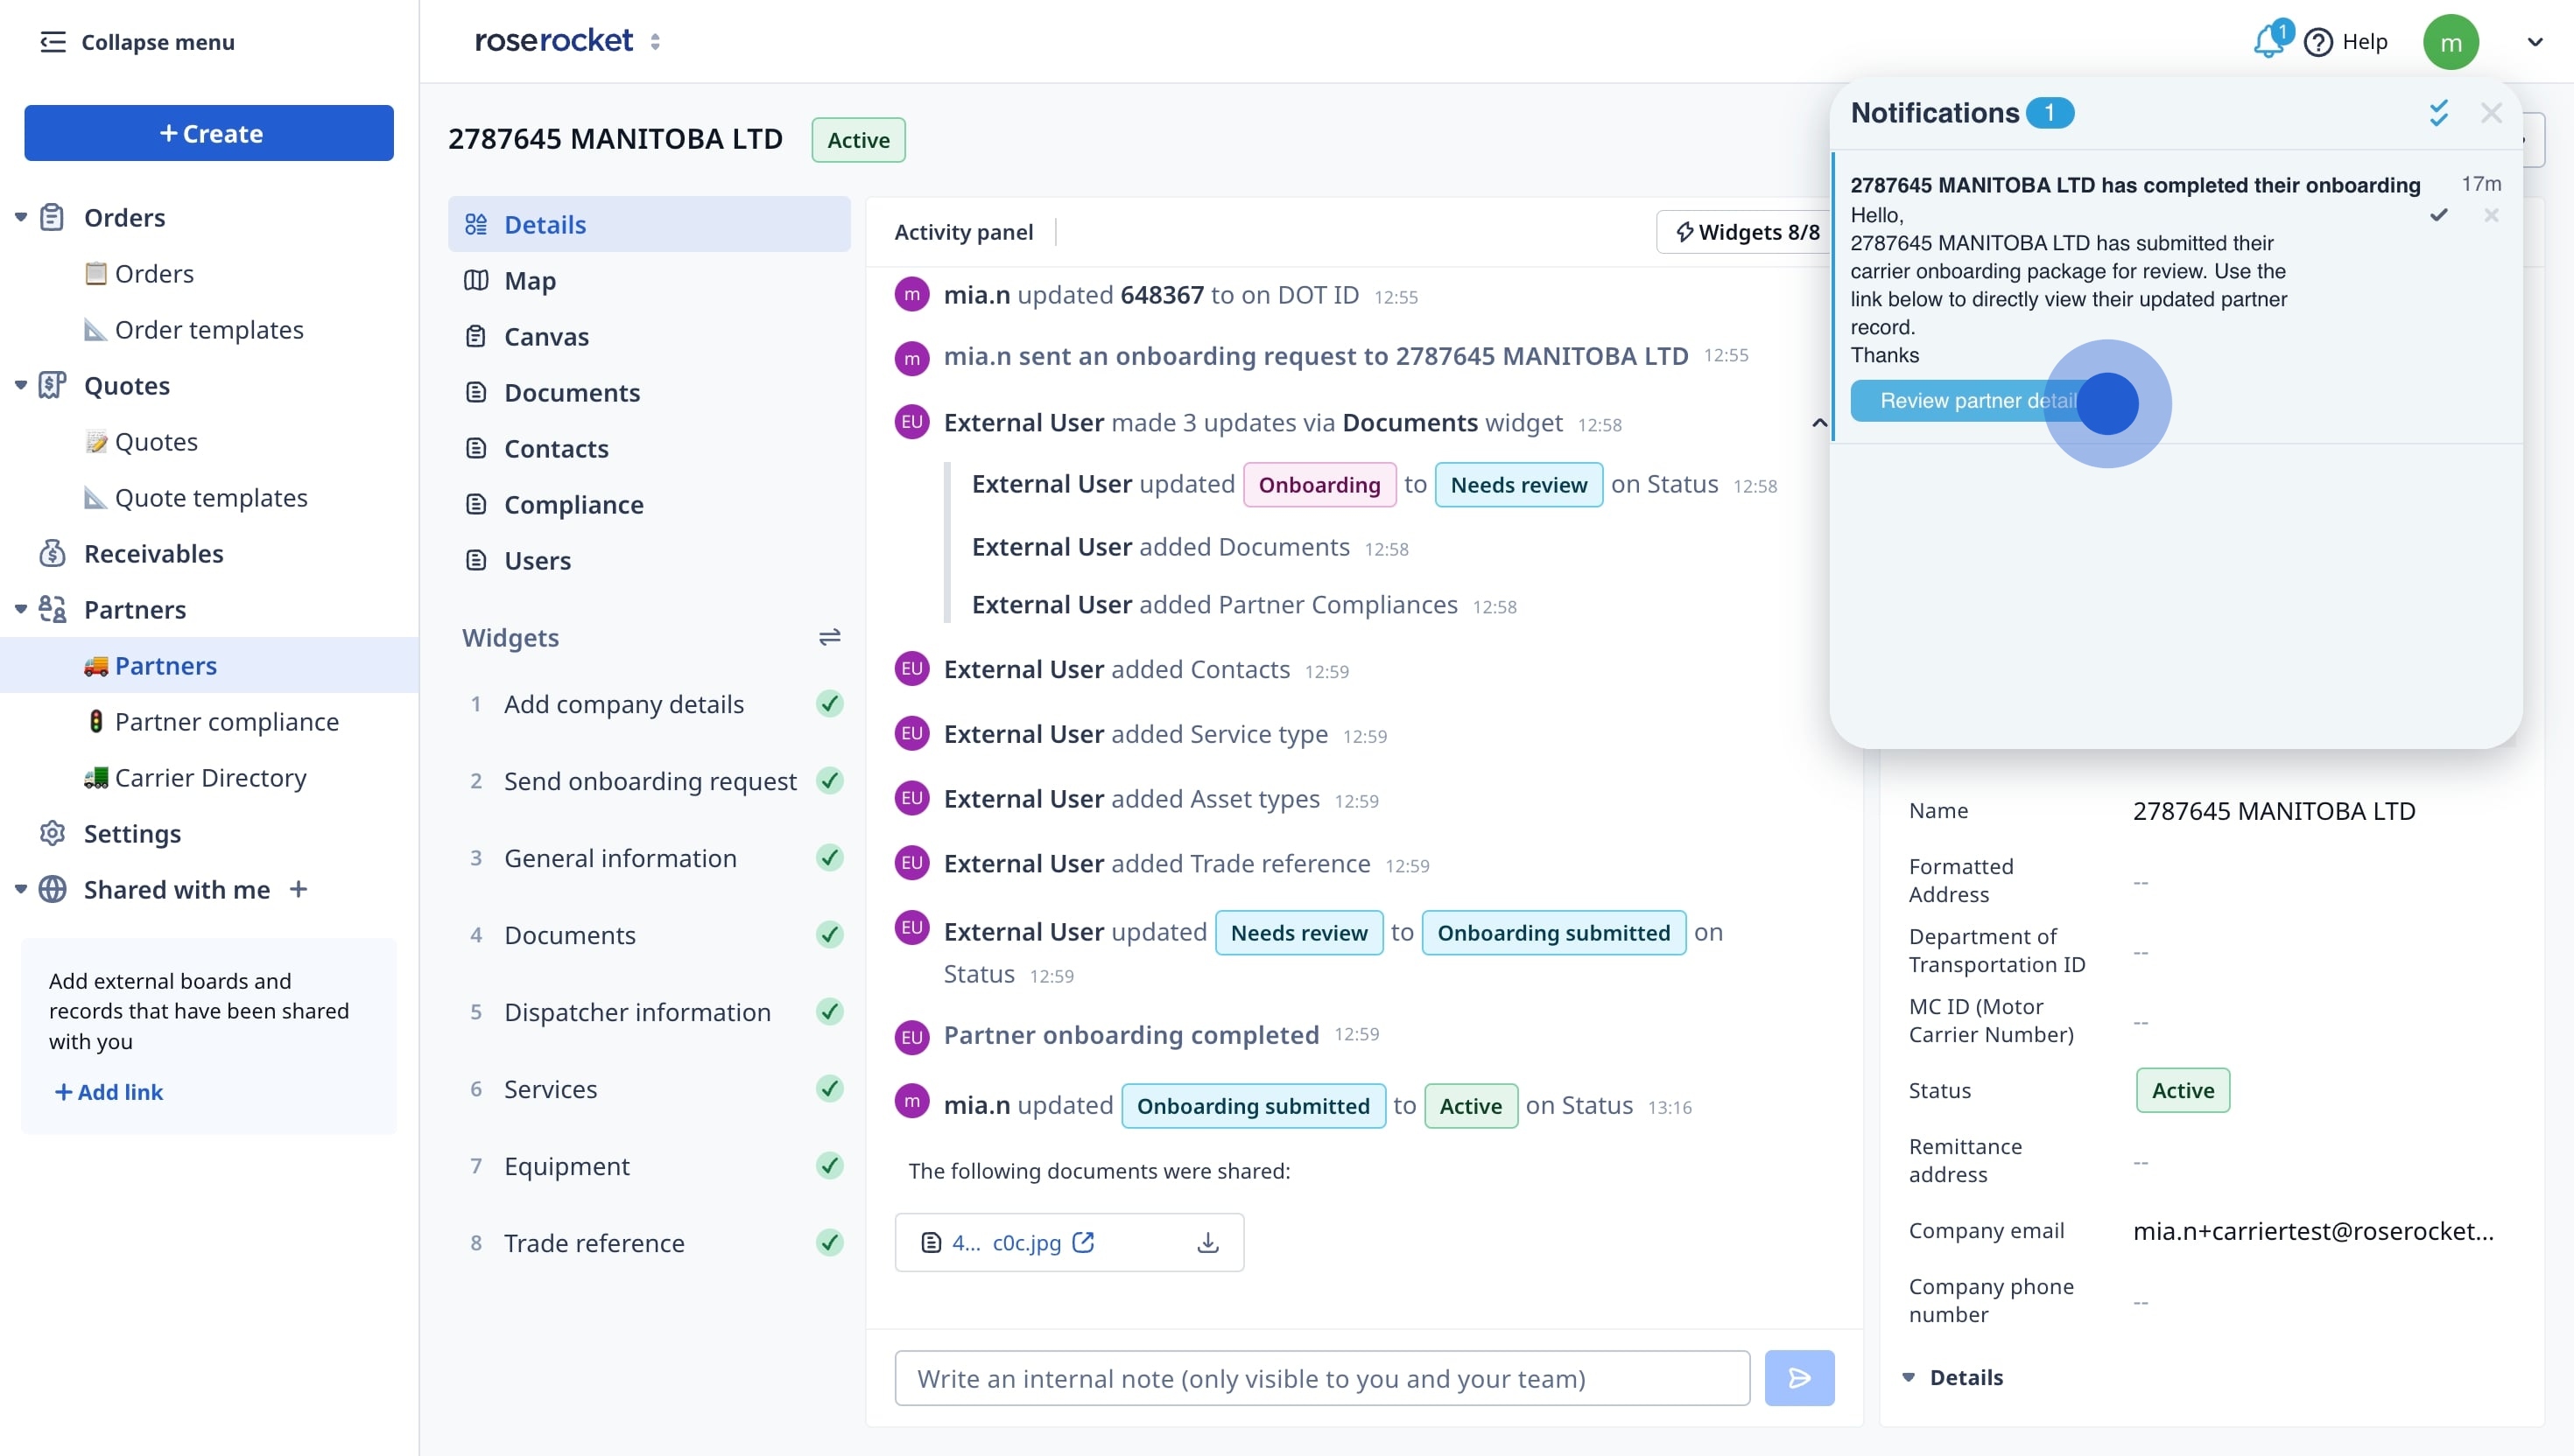The image size is (2574, 1456).
Task: Click Partner onboarding completed activity entry
Action: (1131, 1035)
